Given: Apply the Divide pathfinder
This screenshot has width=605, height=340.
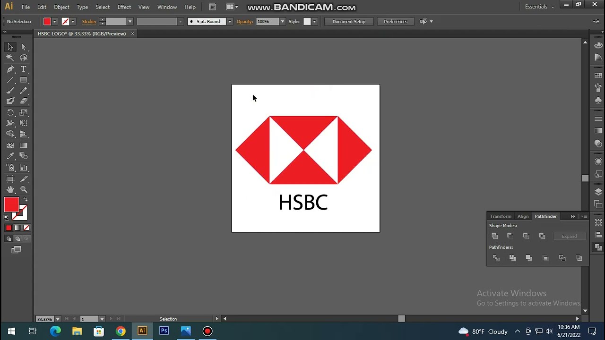Looking at the screenshot, I should (496, 258).
